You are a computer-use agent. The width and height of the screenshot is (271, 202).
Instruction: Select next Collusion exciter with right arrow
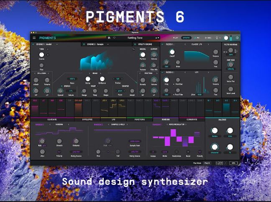(x=49, y=74)
